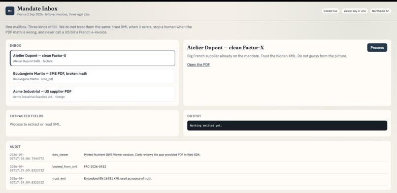Click the MI app logo icon
397x193 pixels.
click(x=10, y=11)
